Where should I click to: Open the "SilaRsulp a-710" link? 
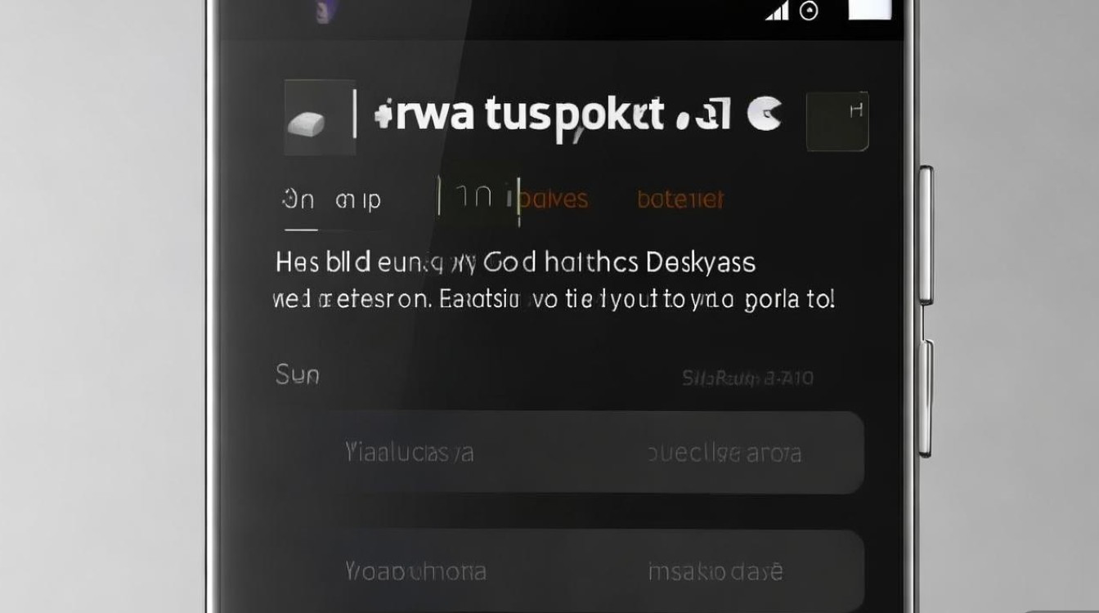(747, 378)
